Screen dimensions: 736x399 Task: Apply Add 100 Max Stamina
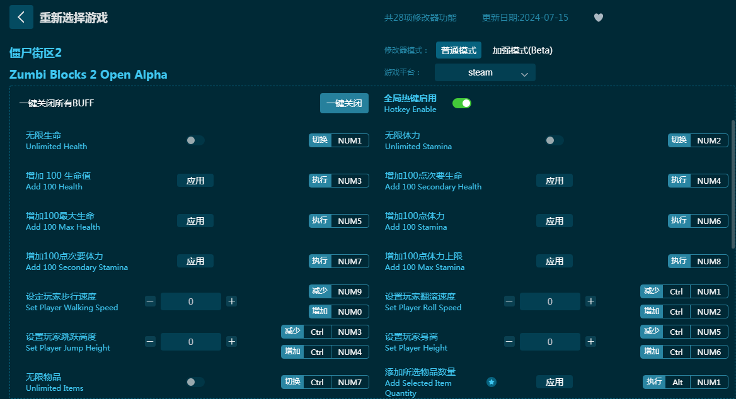click(x=555, y=261)
